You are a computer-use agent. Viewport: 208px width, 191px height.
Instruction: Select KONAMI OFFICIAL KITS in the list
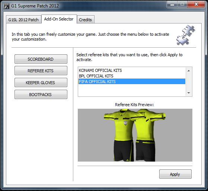pyautogui.click(x=132, y=70)
